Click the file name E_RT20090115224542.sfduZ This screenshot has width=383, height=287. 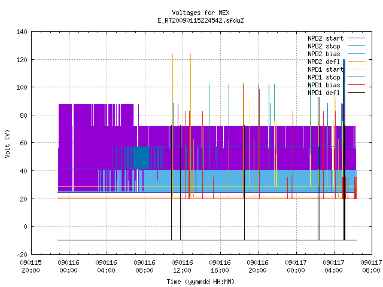tap(200, 20)
